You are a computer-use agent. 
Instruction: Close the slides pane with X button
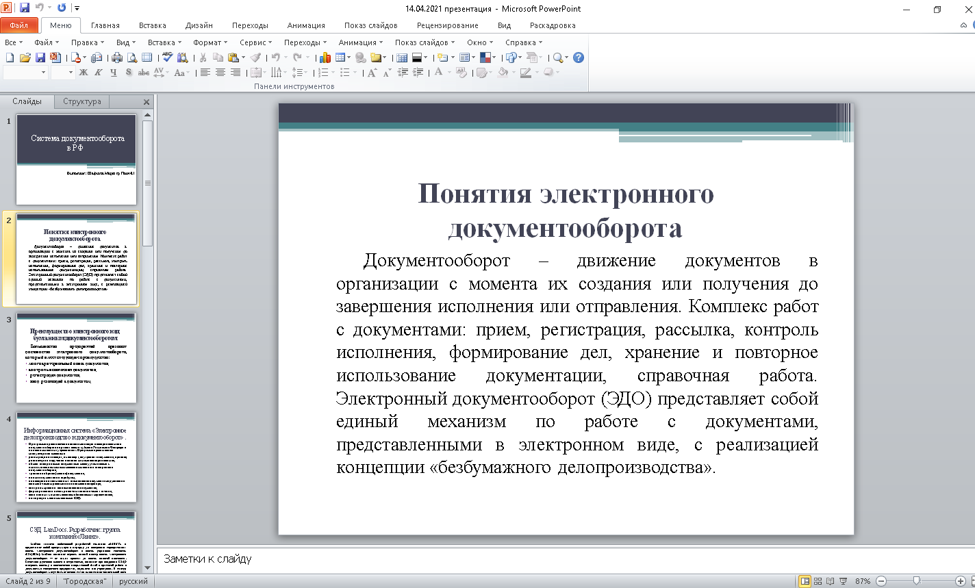point(147,102)
